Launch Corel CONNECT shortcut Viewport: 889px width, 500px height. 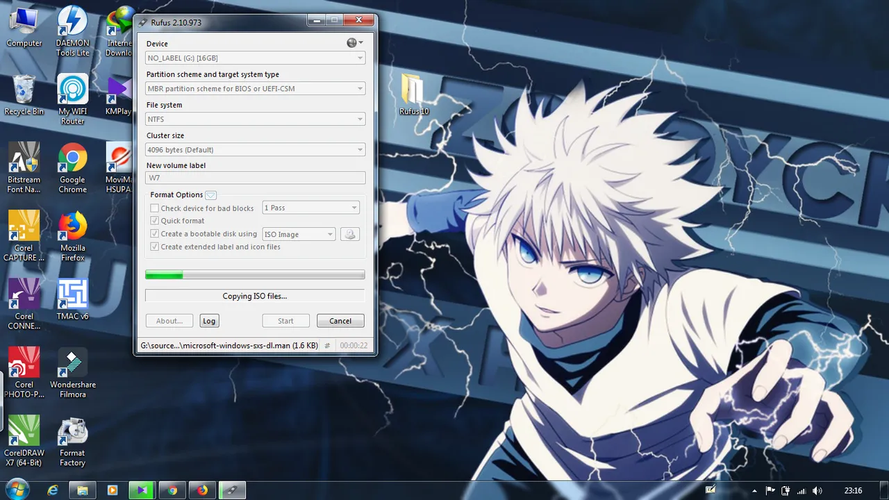(24, 304)
